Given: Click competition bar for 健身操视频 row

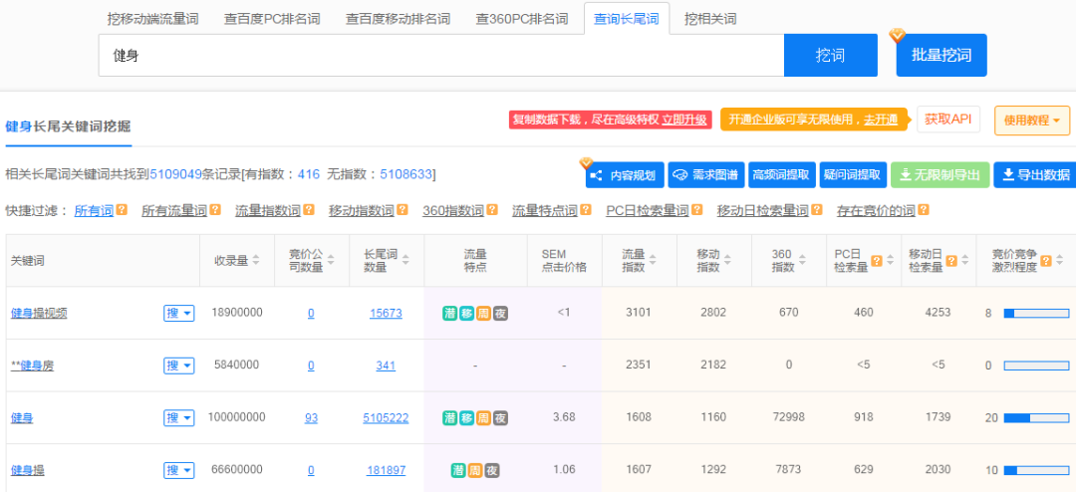Looking at the screenshot, I should 1036,313.
